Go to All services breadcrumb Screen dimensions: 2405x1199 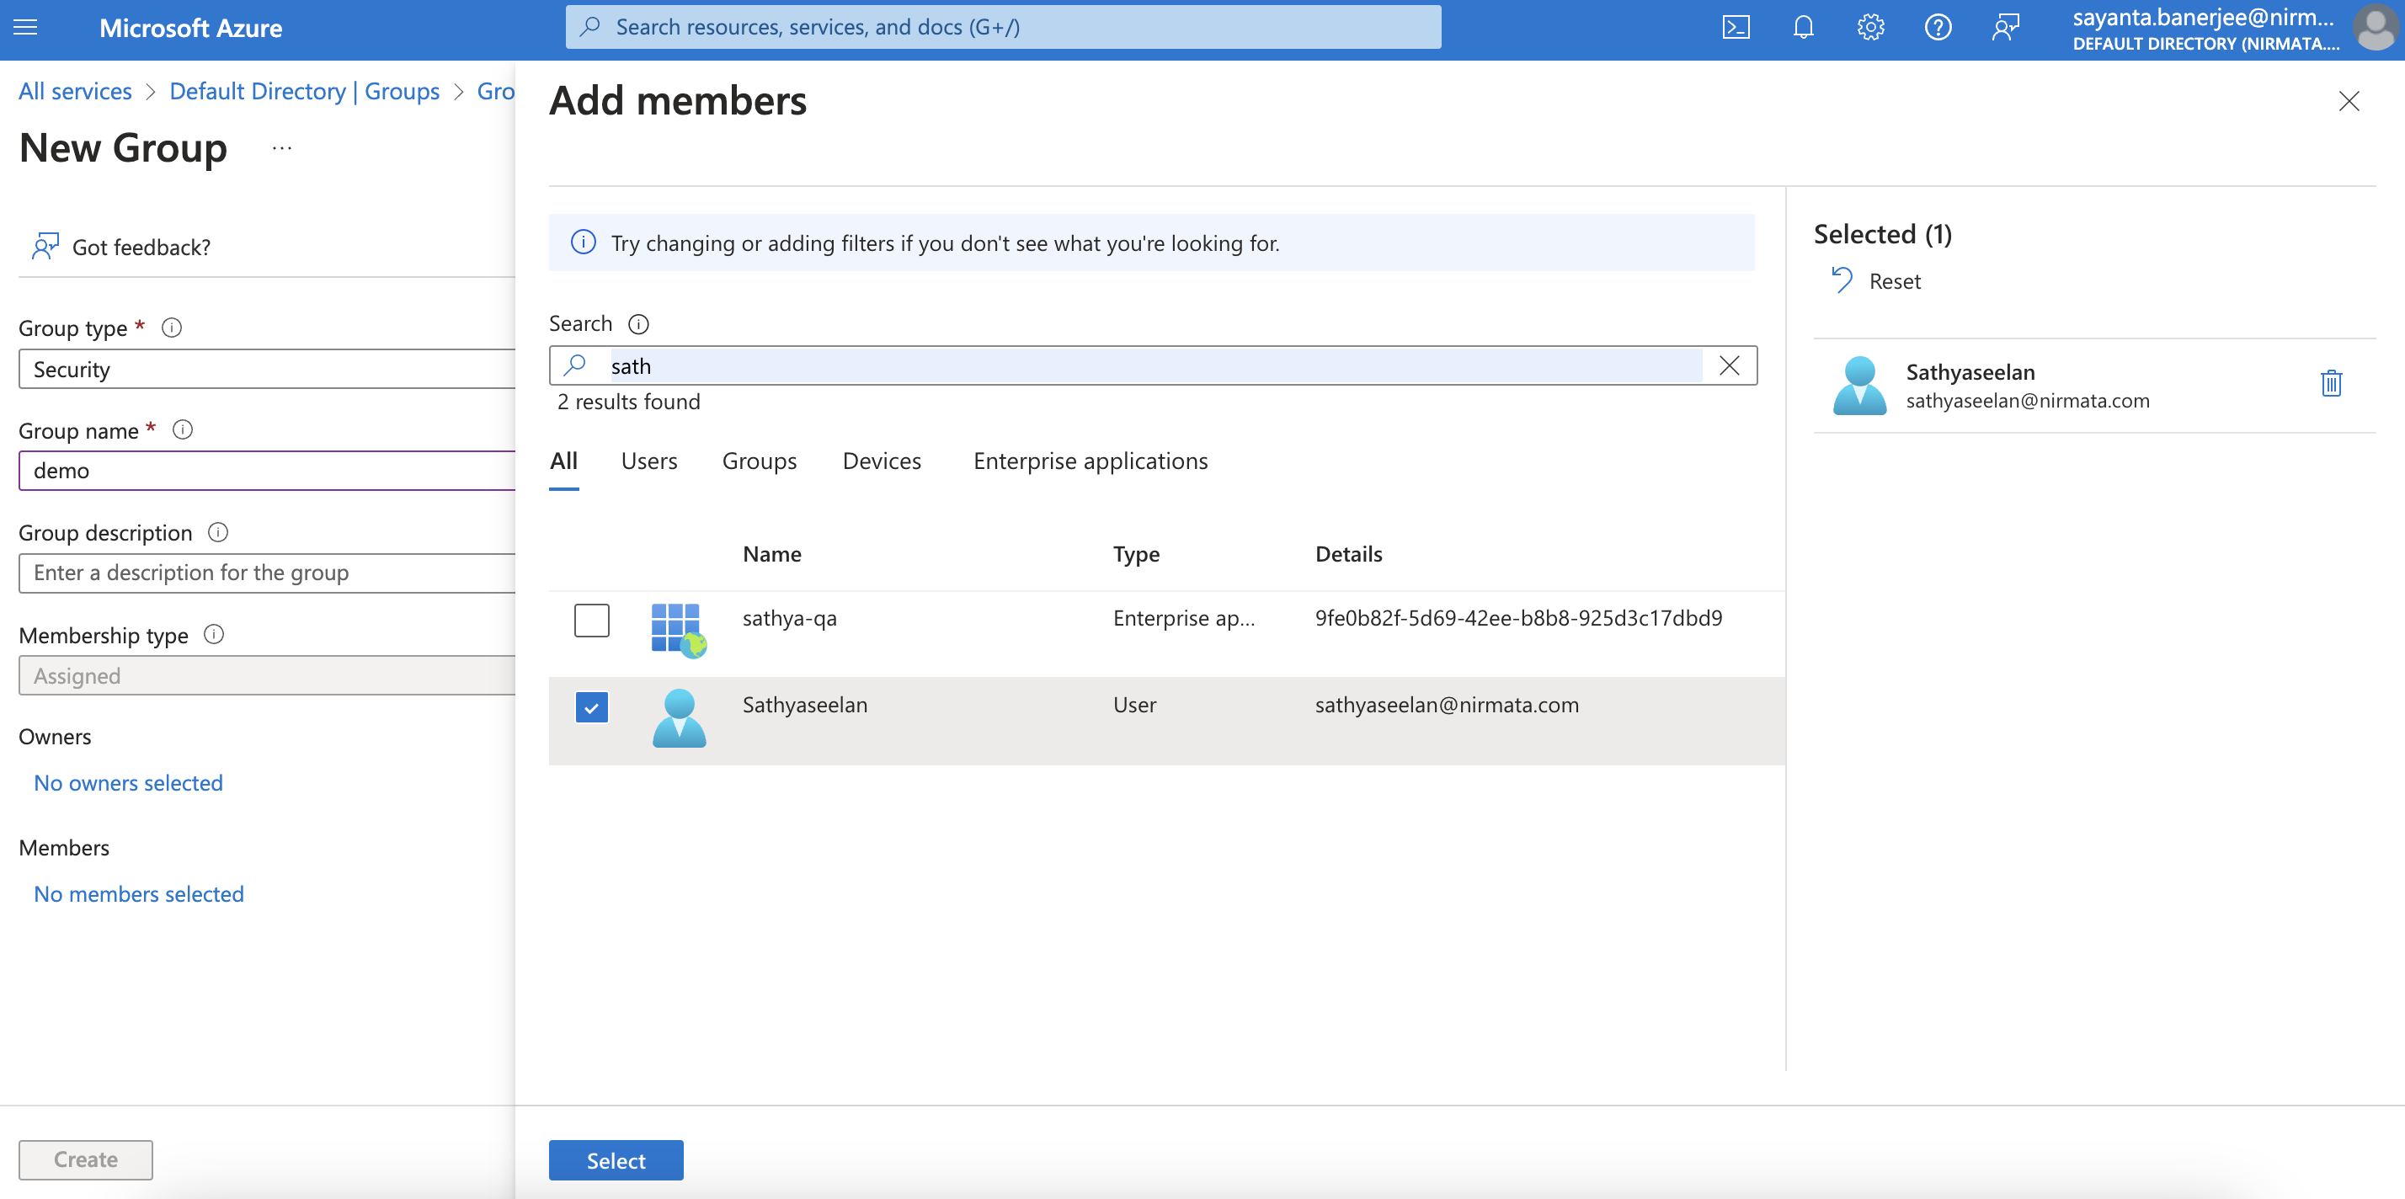75,91
